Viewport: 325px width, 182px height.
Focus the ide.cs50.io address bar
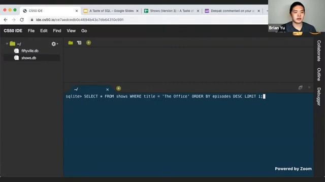pyautogui.click(x=80, y=20)
